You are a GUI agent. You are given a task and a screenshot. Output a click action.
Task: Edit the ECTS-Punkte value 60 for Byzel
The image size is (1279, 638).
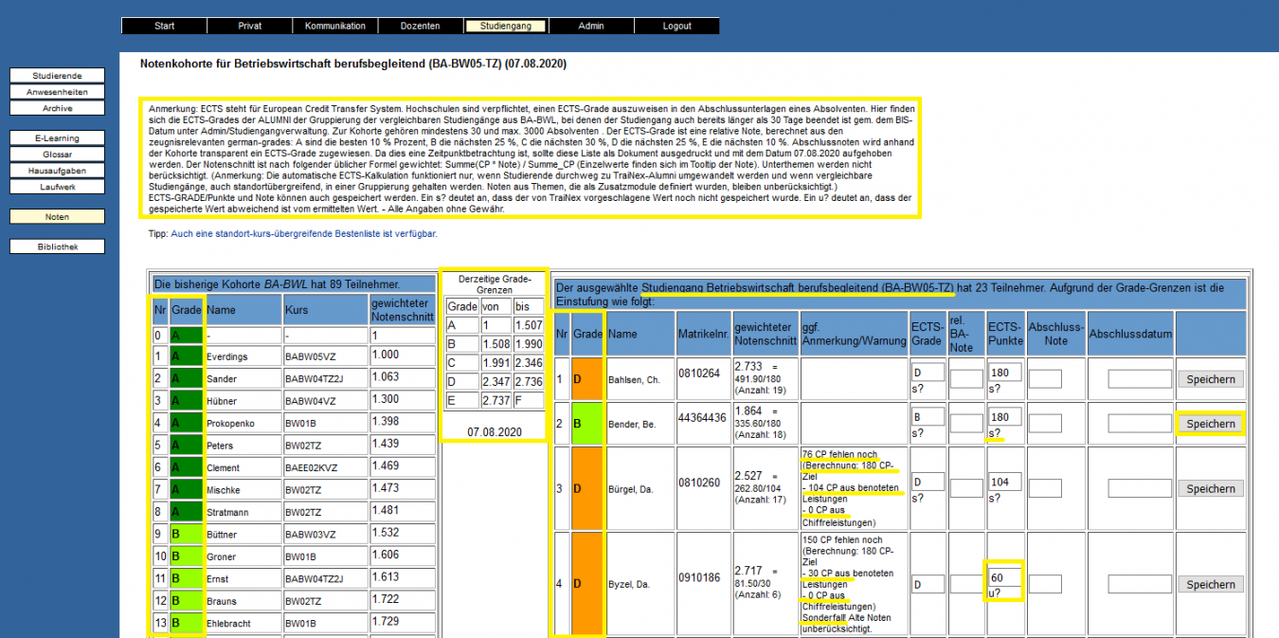click(x=1006, y=576)
